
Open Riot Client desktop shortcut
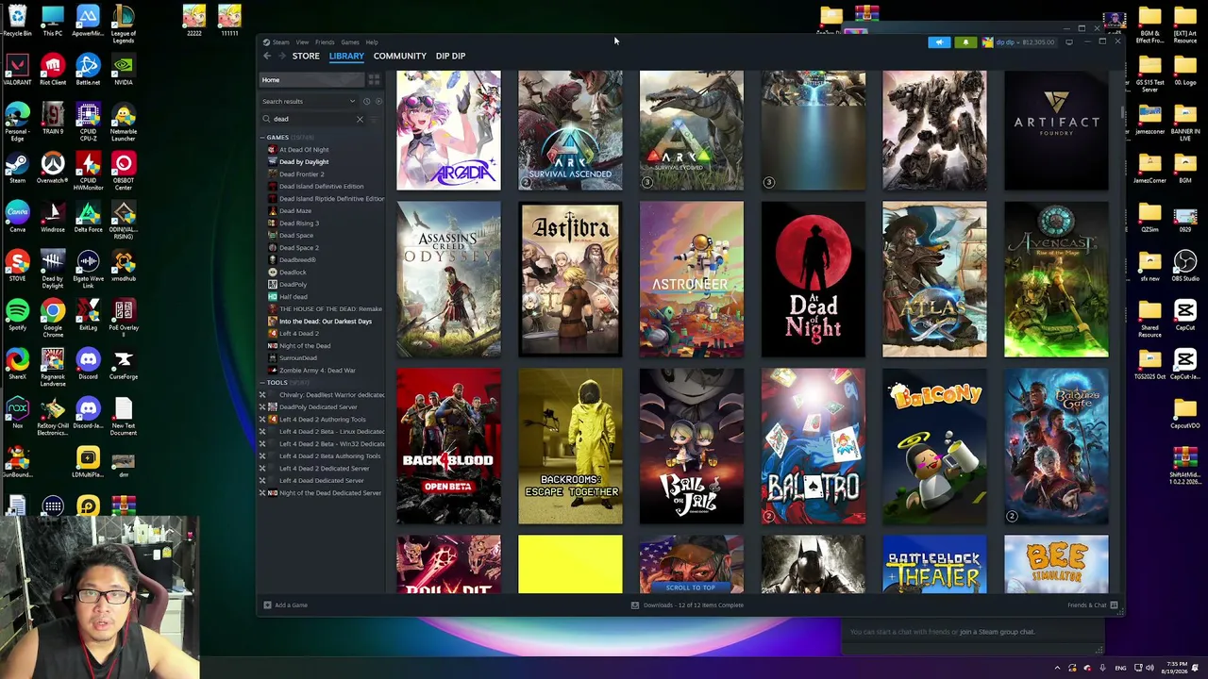click(53, 70)
